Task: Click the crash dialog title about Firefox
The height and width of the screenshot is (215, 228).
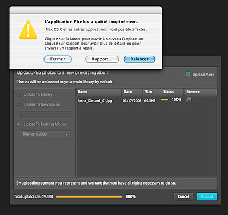Action: [91, 22]
